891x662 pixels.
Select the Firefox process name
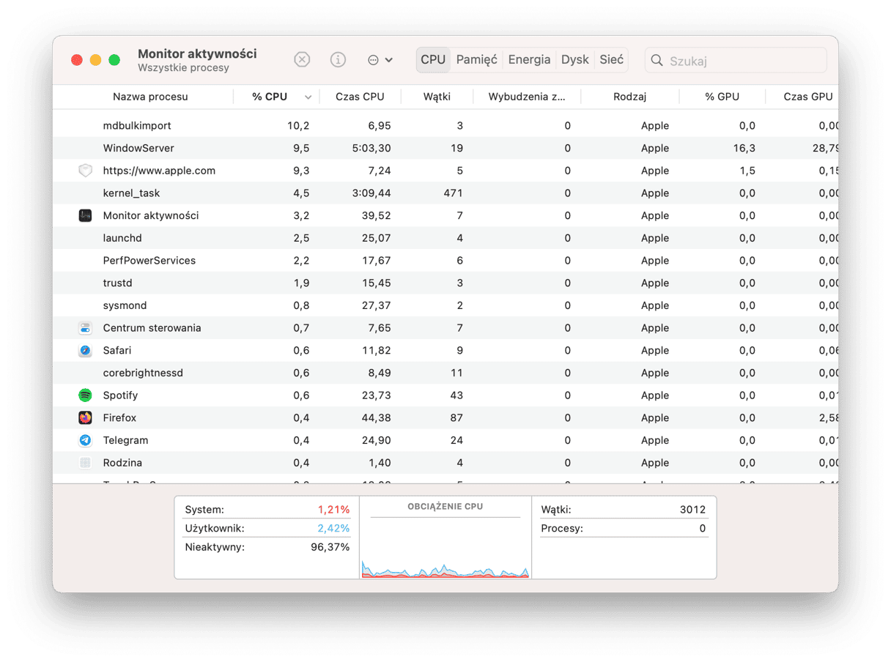coord(119,417)
